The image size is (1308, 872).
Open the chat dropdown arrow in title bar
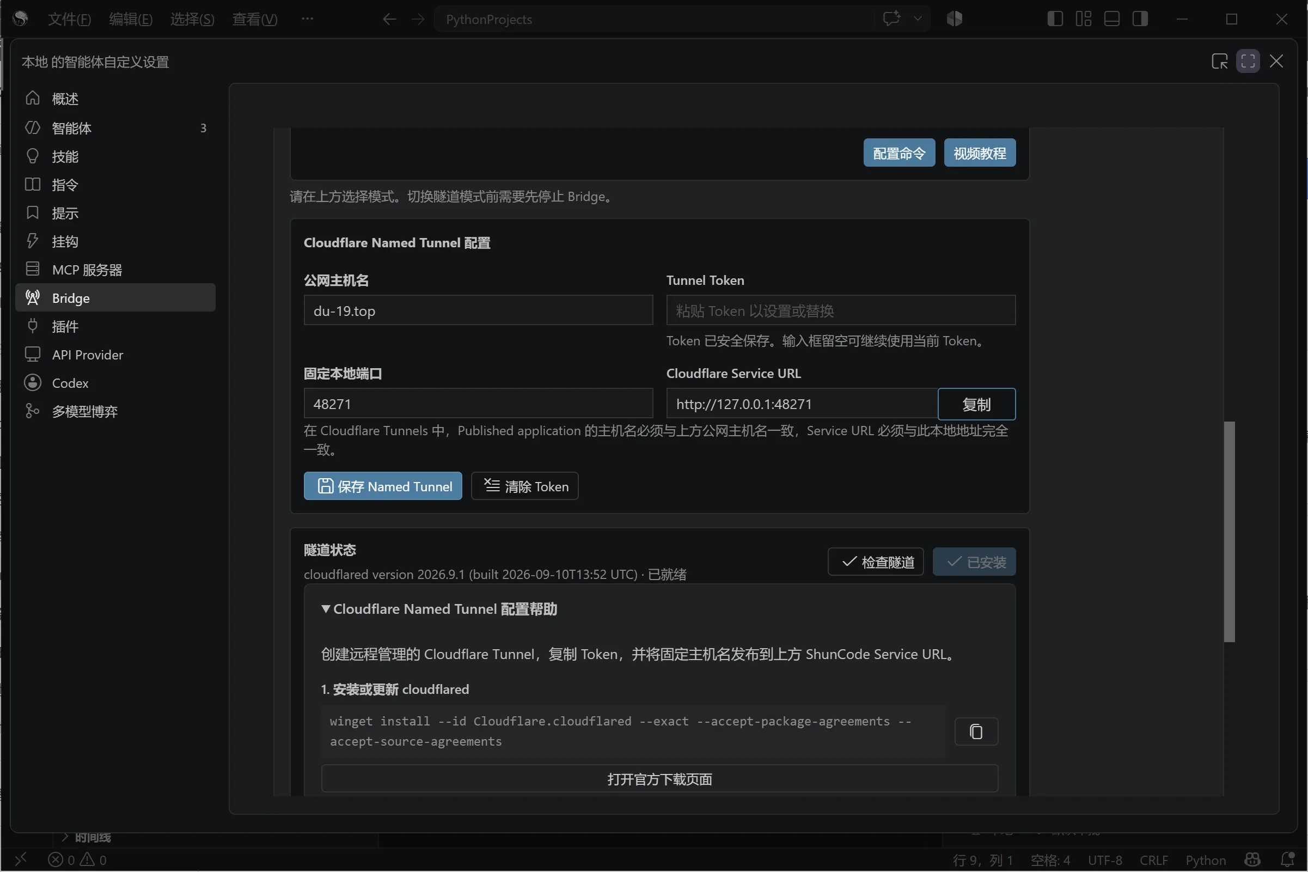pyautogui.click(x=918, y=19)
